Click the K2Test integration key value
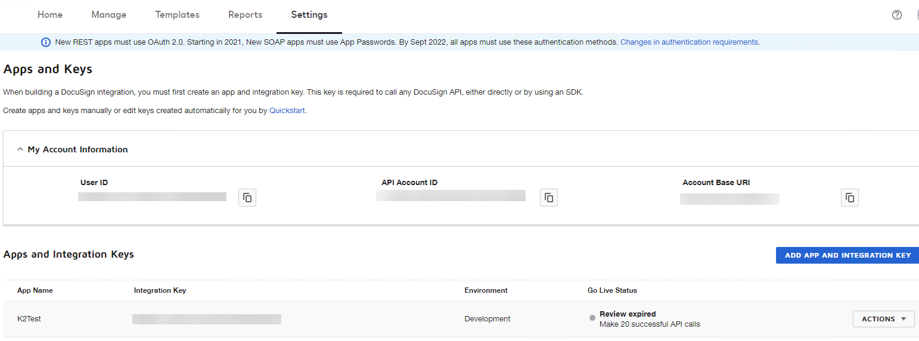Screen dimensions: 919x341 point(206,319)
